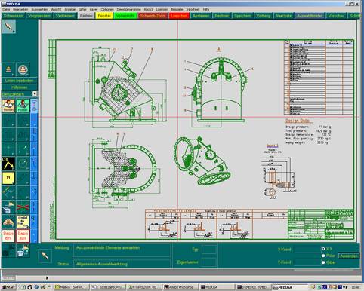364x291 pixels.
Task: Click the 'Listen bearbeiten' button
Action: click(x=19, y=81)
